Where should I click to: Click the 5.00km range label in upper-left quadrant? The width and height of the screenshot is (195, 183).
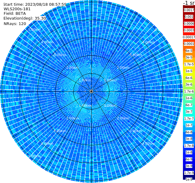point(34,30)
